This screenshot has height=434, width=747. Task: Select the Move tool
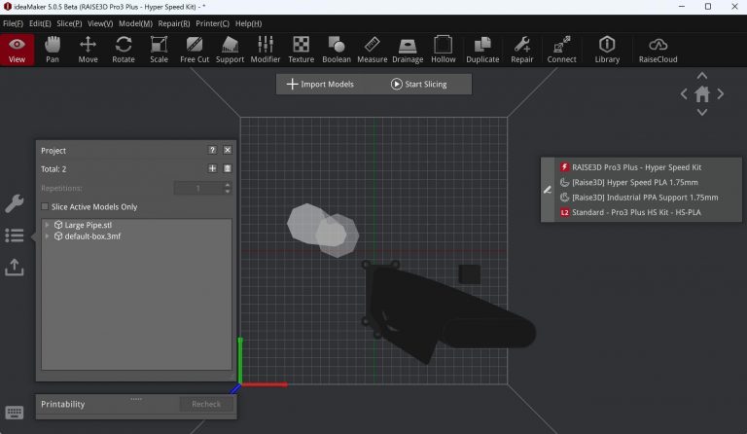pos(88,50)
